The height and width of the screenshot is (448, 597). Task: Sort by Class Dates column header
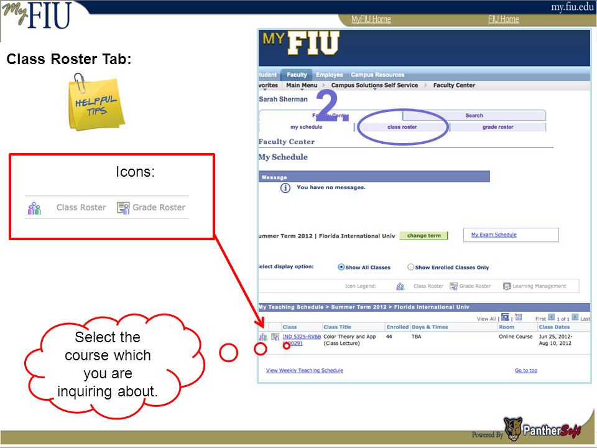click(554, 327)
